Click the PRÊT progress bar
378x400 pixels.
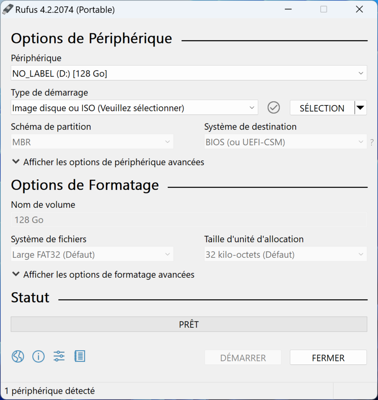(x=189, y=324)
